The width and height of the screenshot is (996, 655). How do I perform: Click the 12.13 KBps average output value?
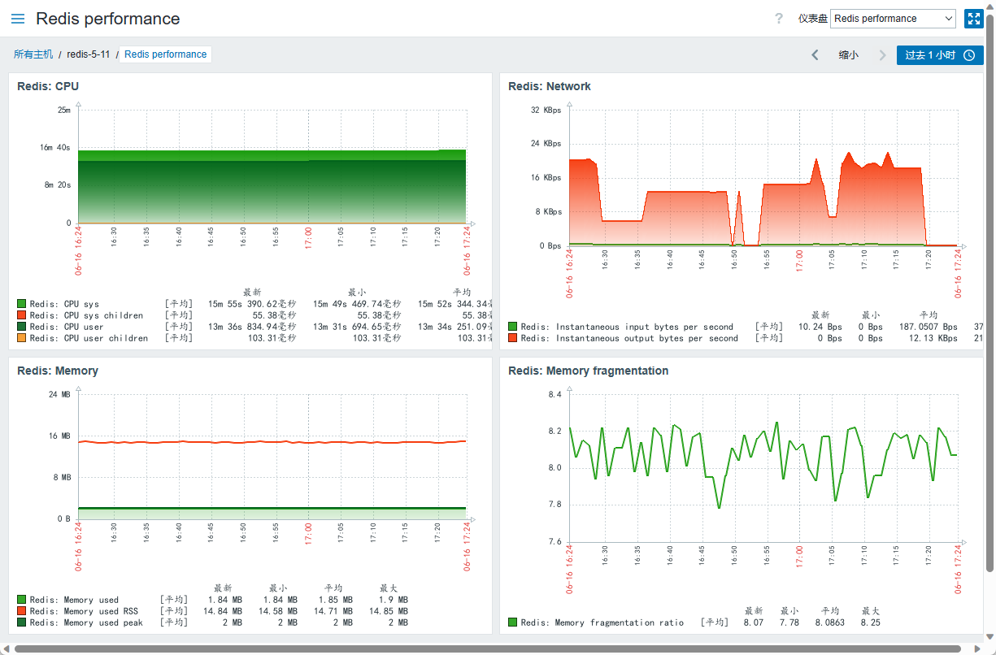[x=933, y=338]
